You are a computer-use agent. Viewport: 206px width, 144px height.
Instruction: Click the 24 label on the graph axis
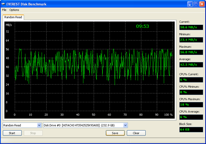coord(7,85)
